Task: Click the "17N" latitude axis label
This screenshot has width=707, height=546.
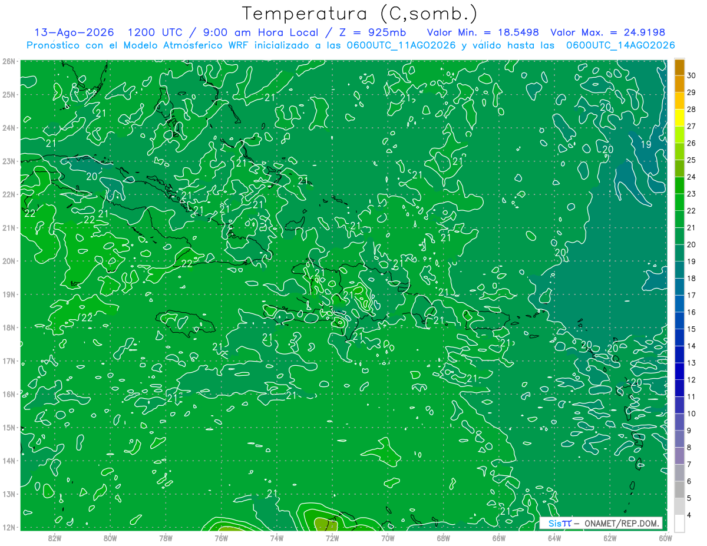Action: [9, 360]
